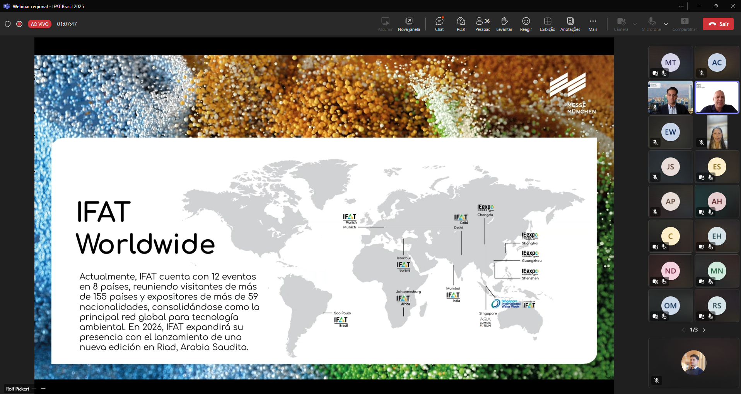Select the OM participant tile

(671, 306)
